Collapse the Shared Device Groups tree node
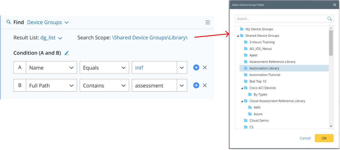340x150 pixels. [238, 36]
